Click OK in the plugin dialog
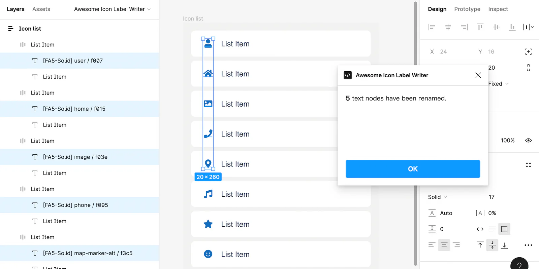539x269 pixels. click(x=413, y=169)
